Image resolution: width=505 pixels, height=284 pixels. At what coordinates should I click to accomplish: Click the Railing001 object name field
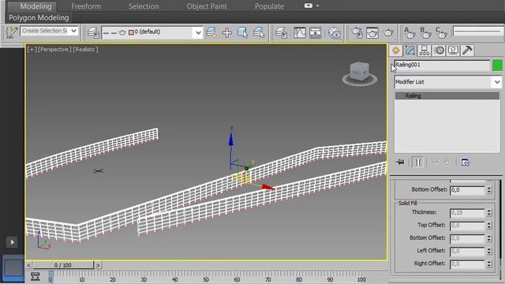(442, 65)
